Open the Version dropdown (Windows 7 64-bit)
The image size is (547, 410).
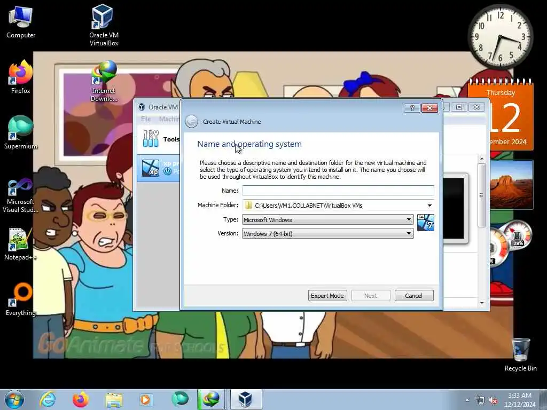[x=327, y=234]
